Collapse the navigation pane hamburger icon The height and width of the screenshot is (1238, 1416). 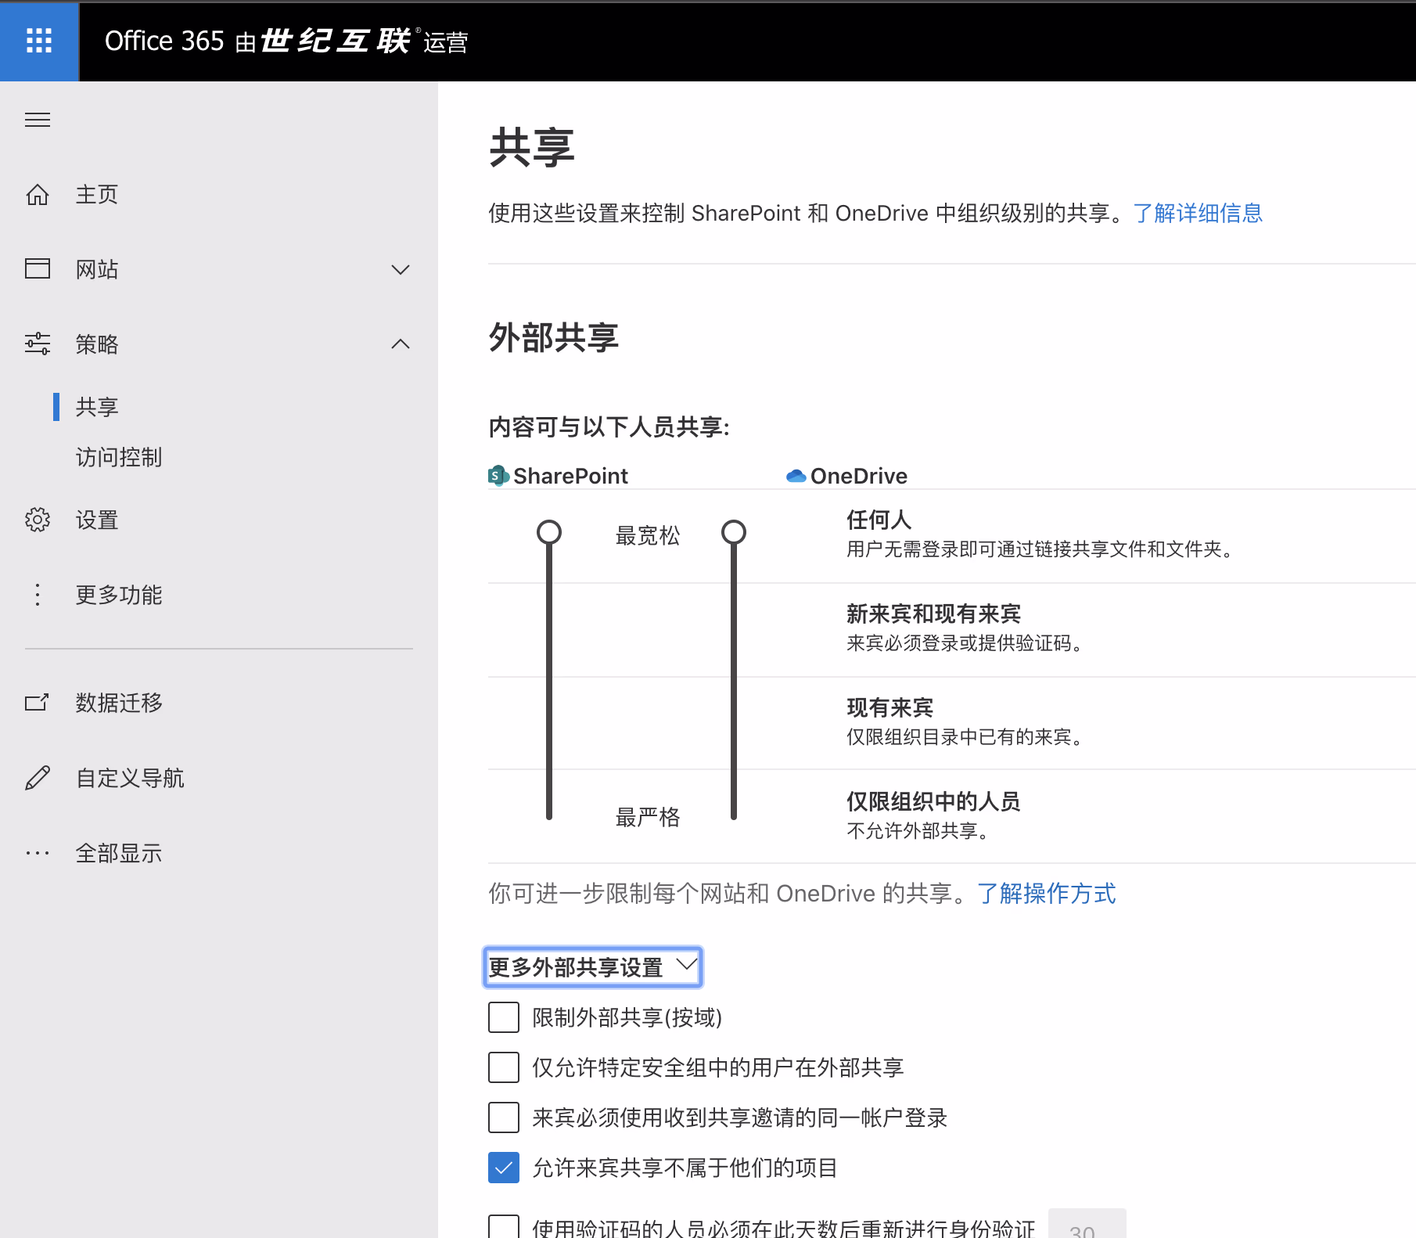[x=38, y=120]
